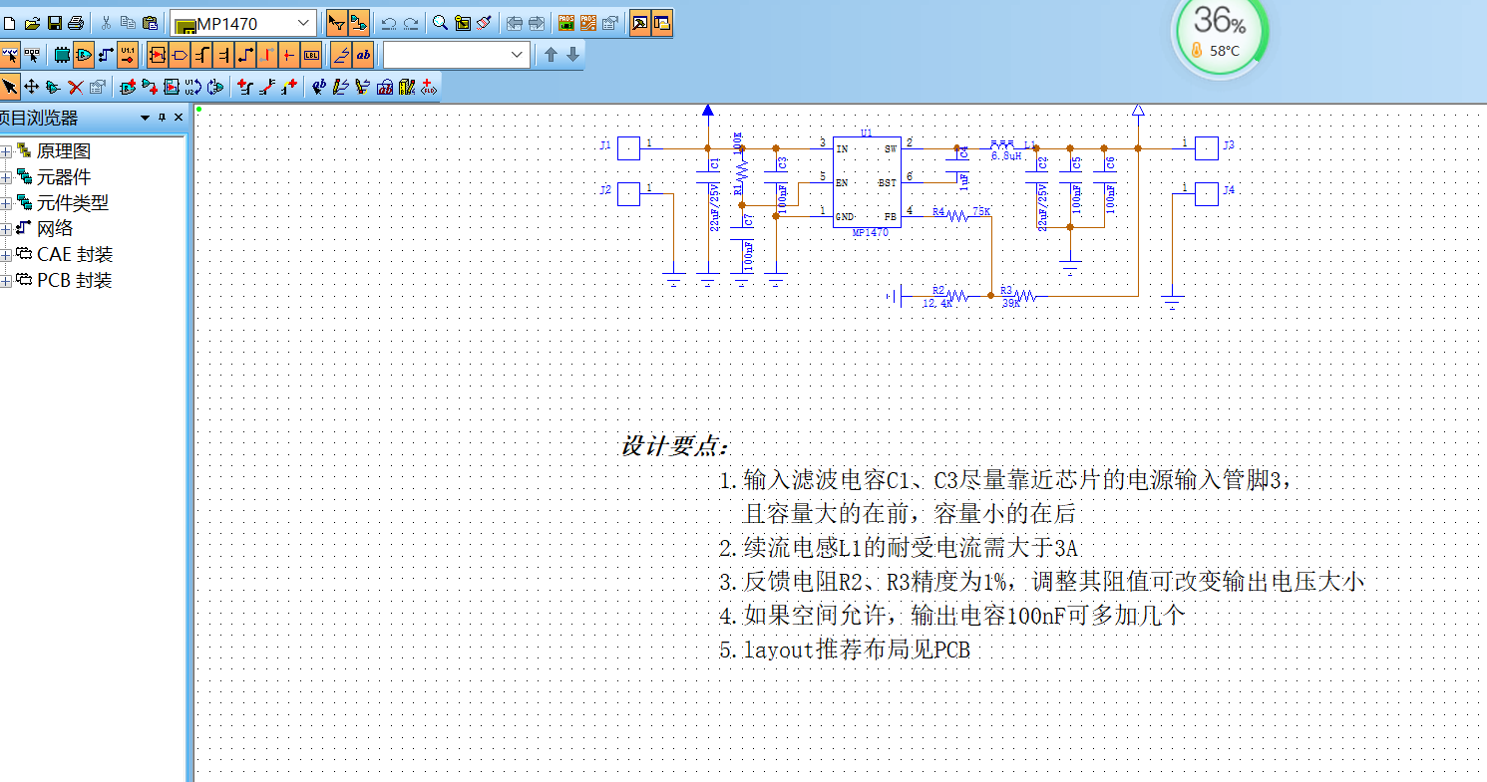Expand the 元器件 tree node

[6, 177]
